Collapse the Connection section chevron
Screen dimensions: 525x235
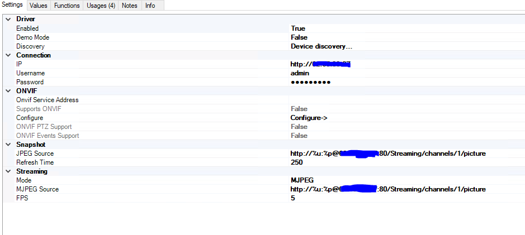(8, 55)
